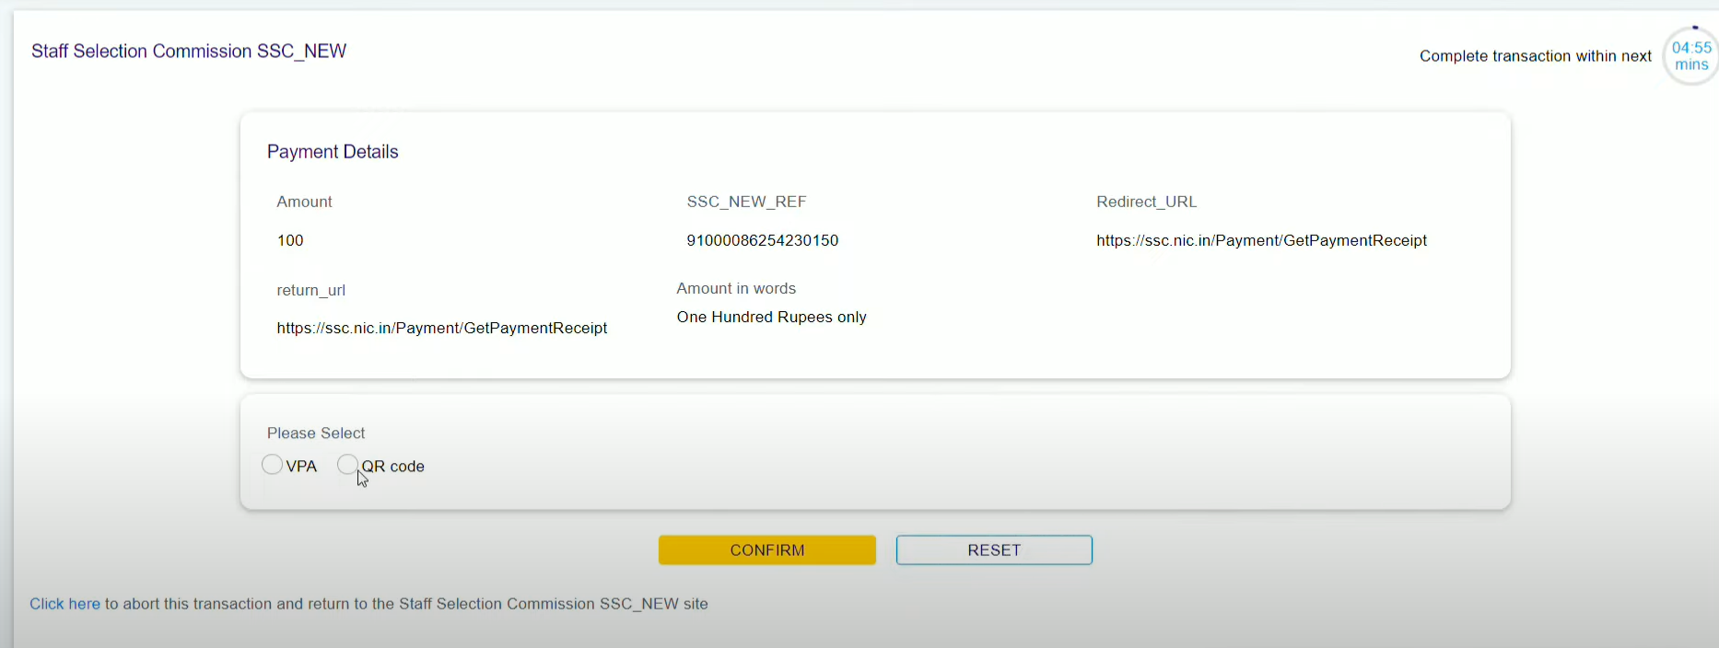Image resolution: width=1719 pixels, height=648 pixels.
Task: Click the RESET button
Action: pos(994,550)
